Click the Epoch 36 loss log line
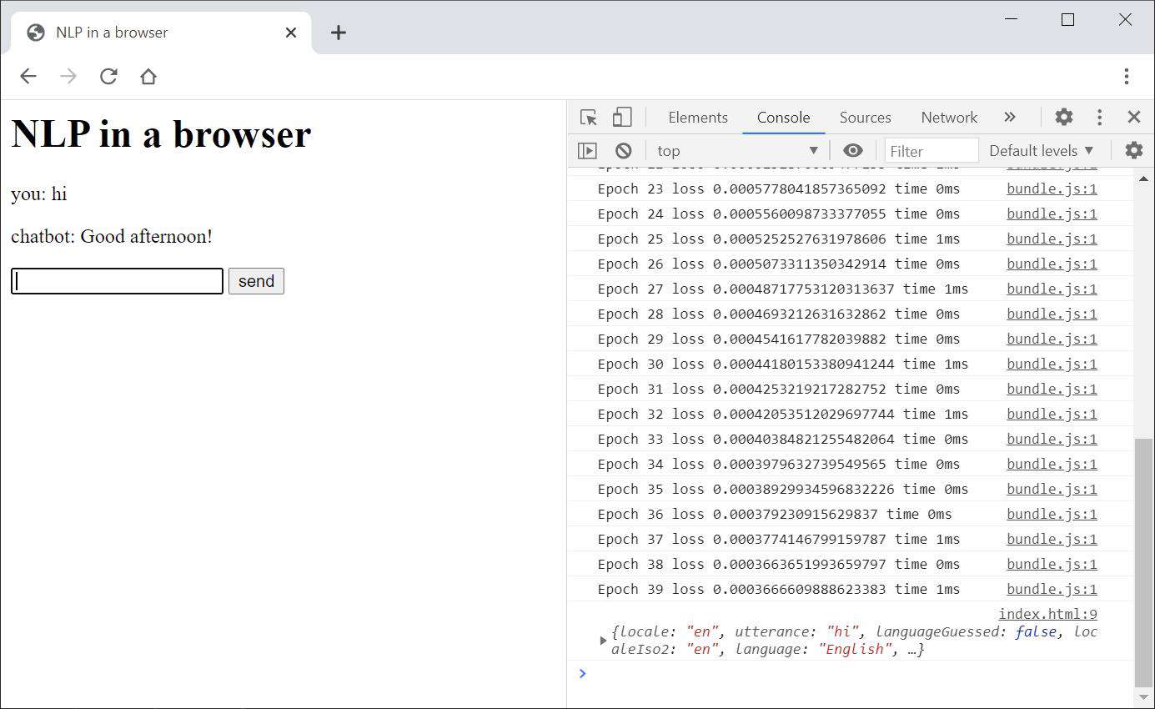Screen dimensions: 1155x709 [x=775, y=514]
